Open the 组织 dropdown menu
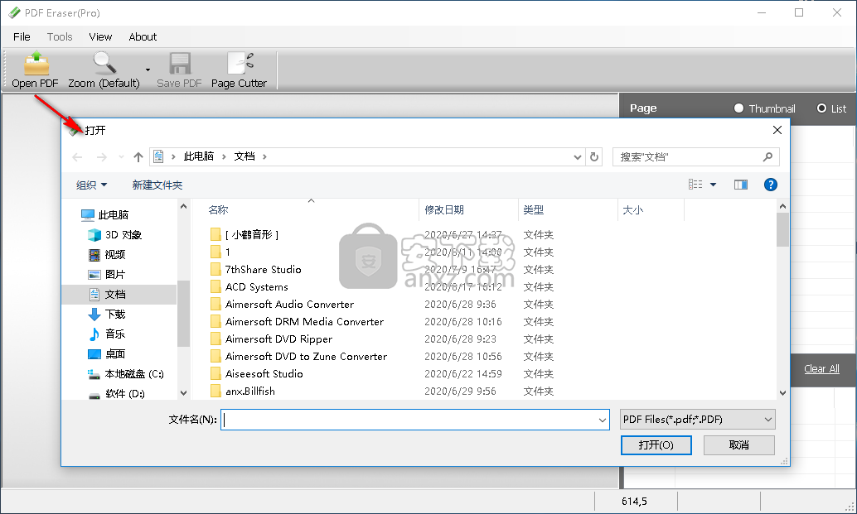The width and height of the screenshot is (857, 514). pos(91,185)
